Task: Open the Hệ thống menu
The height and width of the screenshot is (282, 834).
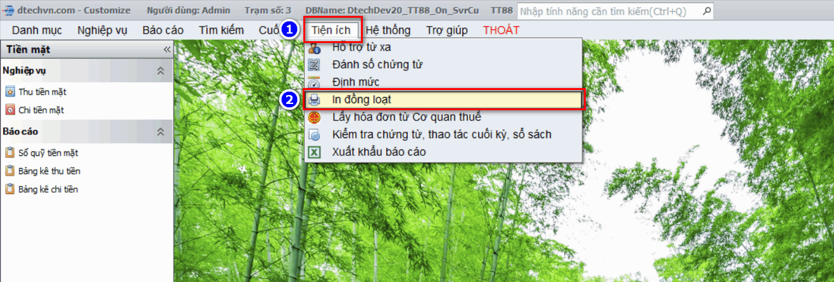Action: [x=388, y=30]
